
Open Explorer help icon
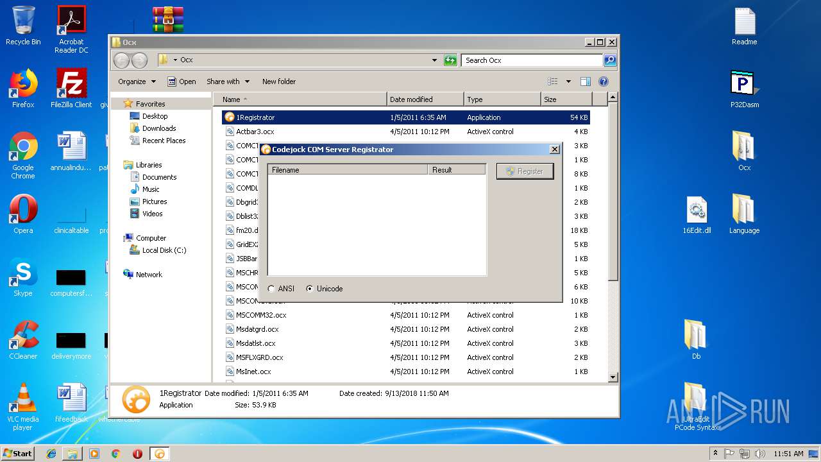click(x=604, y=81)
